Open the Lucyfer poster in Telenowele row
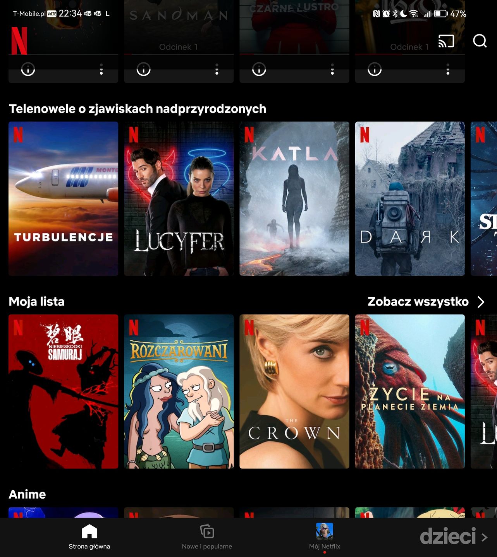497x557 pixels. click(x=179, y=198)
